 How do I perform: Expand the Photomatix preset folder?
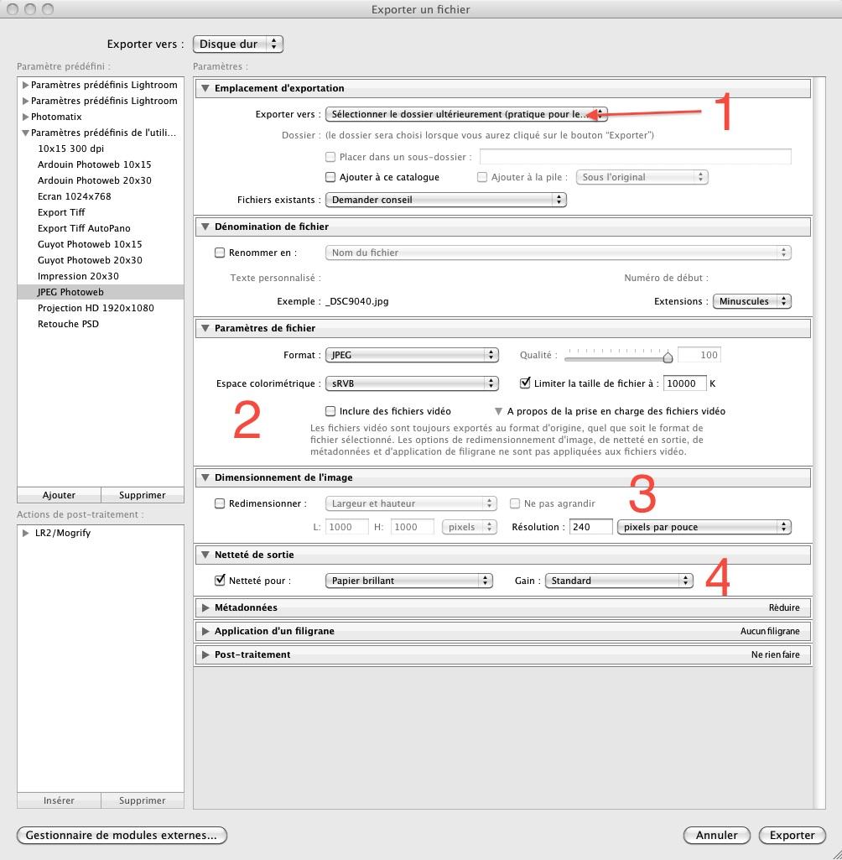click(25, 117)
